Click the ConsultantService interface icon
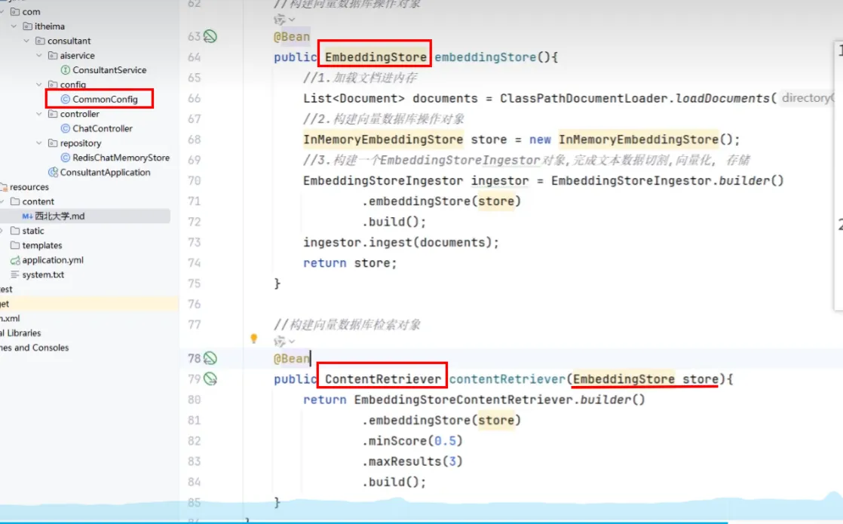This screenshot has height=524, width=843. pyautogui.click(x=65, y=70)
